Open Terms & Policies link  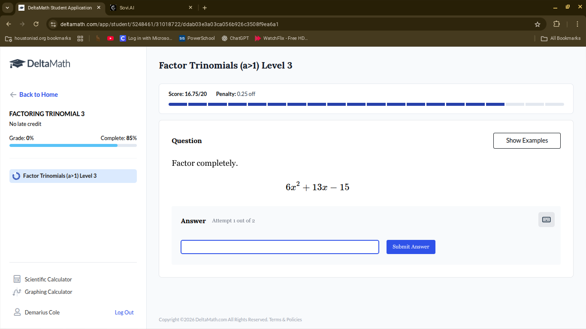pos(285,320)
